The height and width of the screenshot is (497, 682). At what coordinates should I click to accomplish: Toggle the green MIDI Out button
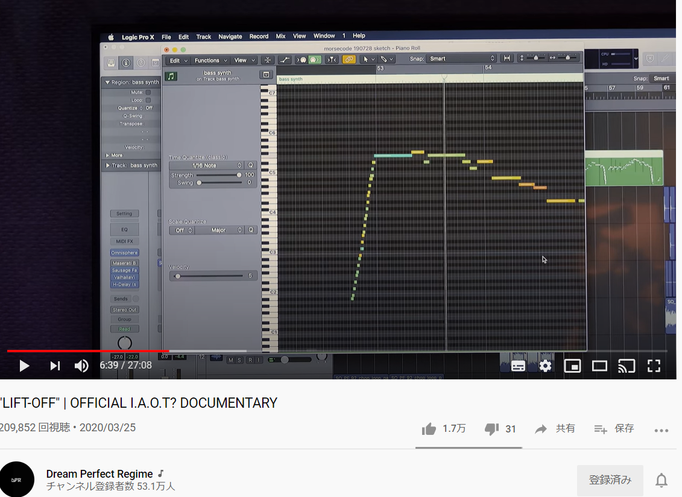[x=315, y=60]
